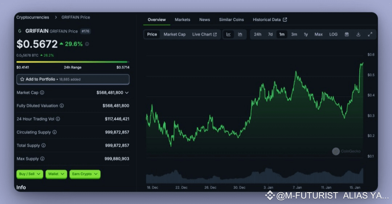Click info icon for Fully Diluted Valuation
The width and height of the screenshot is (392, 204).
[61, 106]
